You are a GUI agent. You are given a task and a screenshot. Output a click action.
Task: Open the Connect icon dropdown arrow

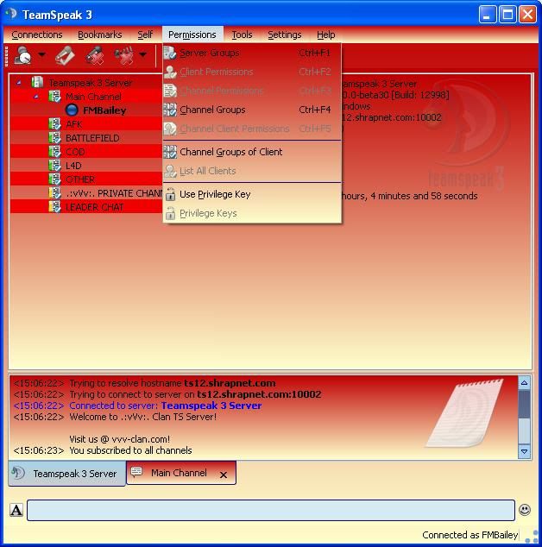[41, 54]
